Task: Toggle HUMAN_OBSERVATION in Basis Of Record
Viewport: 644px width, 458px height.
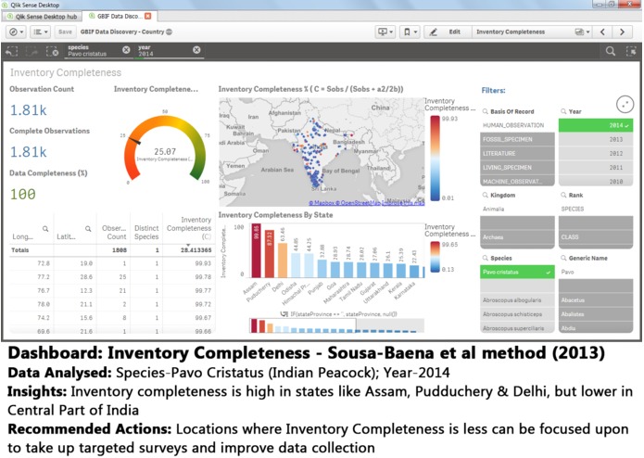Action: click(x=517, y=125)
